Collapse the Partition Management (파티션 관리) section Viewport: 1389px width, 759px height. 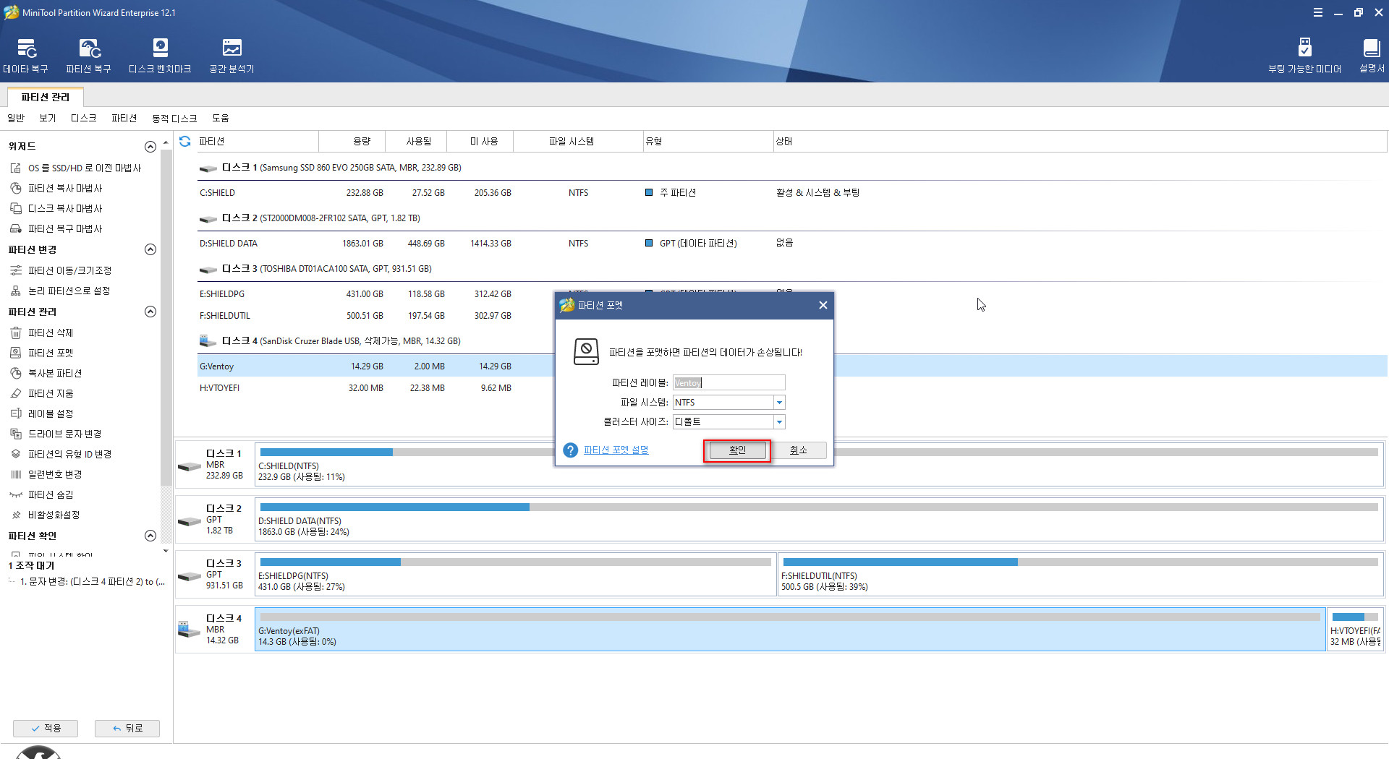tap(150, 312)
